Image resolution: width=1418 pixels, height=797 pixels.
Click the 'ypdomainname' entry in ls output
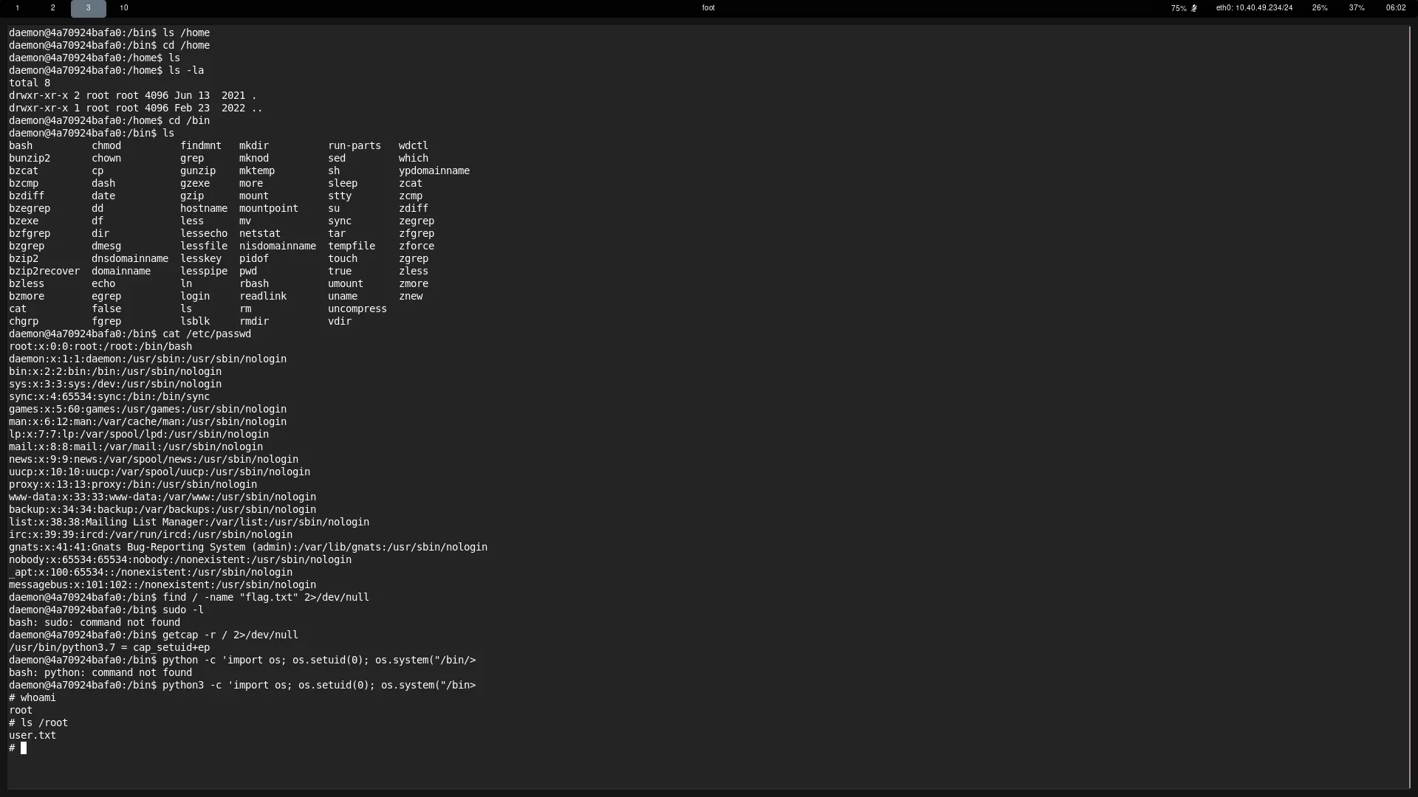434,170
